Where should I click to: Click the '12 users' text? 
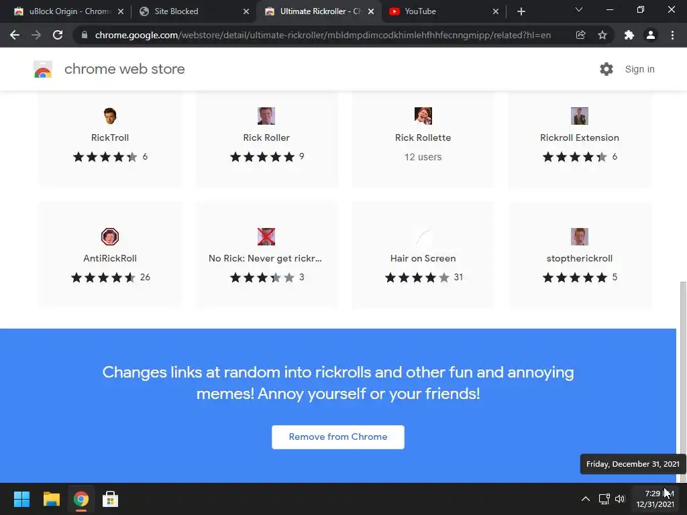(423, 157)
